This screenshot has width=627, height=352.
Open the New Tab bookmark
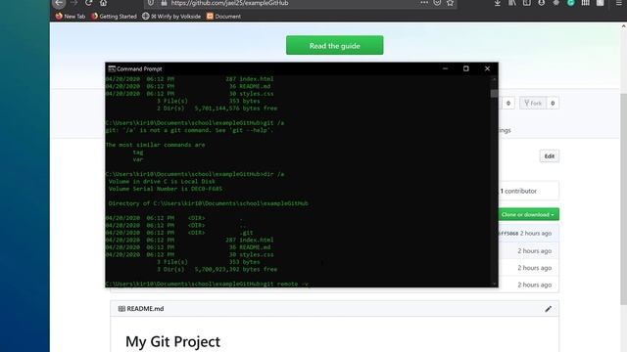71,17
